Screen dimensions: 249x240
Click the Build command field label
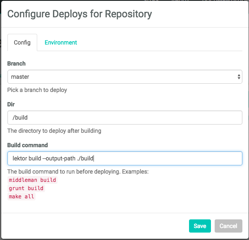28,145
